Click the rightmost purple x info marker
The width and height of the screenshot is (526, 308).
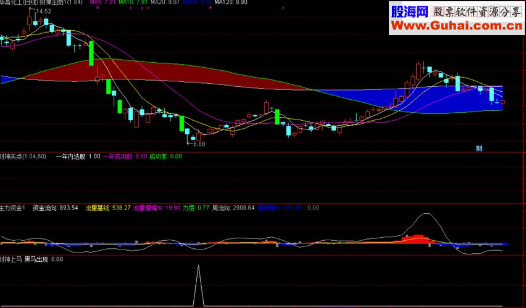click(283, 7)
